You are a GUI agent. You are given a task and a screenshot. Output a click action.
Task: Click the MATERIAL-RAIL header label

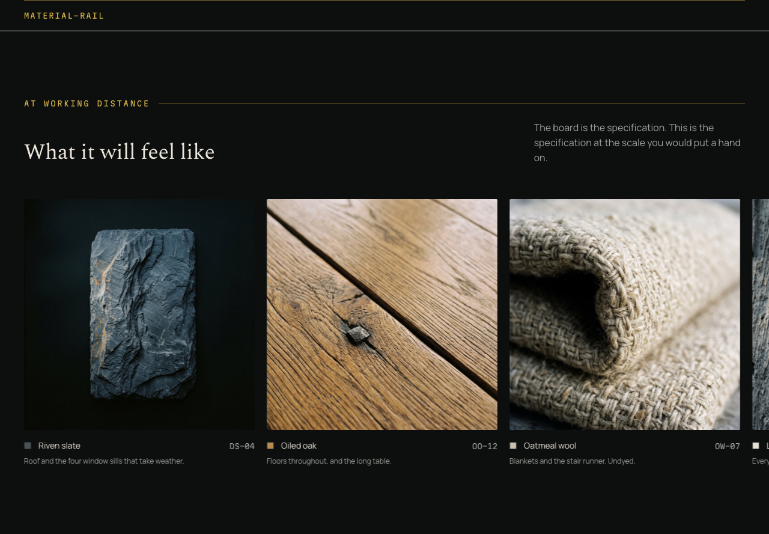(64, 16)
